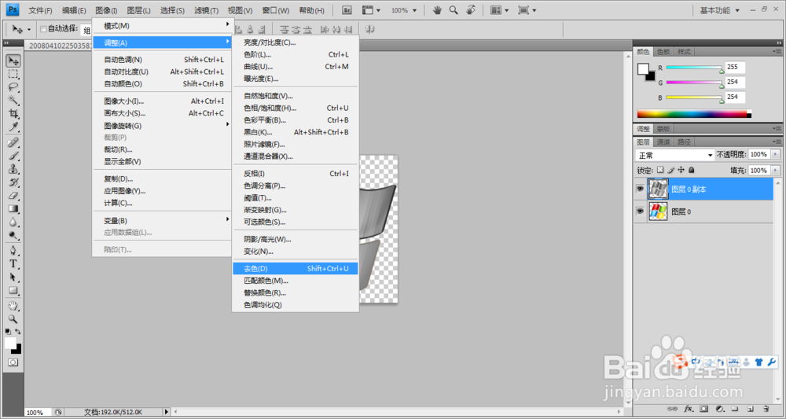
Task: Select the Hand tool in the toolbox
Action: tap(13, 306)
